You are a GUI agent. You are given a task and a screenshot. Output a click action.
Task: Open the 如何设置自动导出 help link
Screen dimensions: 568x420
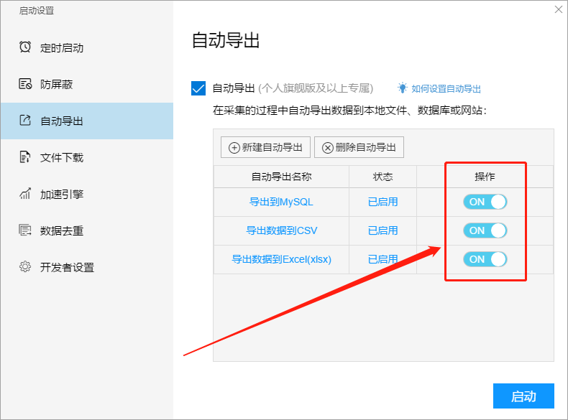click(446, 88)
